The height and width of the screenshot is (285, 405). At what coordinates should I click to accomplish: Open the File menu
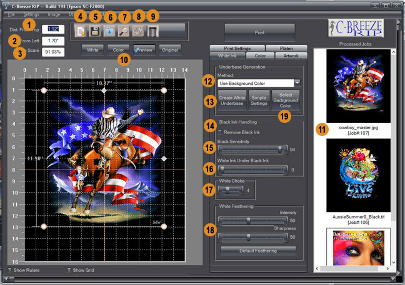click(x=11, y=14)
